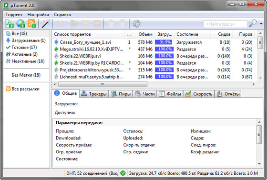Open the Справка menu
The width and height of the screenshot is (267, 180).
pyautogui.click(x=62, y=15)
